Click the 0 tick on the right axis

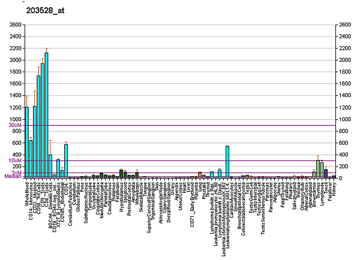click(341, 178)
